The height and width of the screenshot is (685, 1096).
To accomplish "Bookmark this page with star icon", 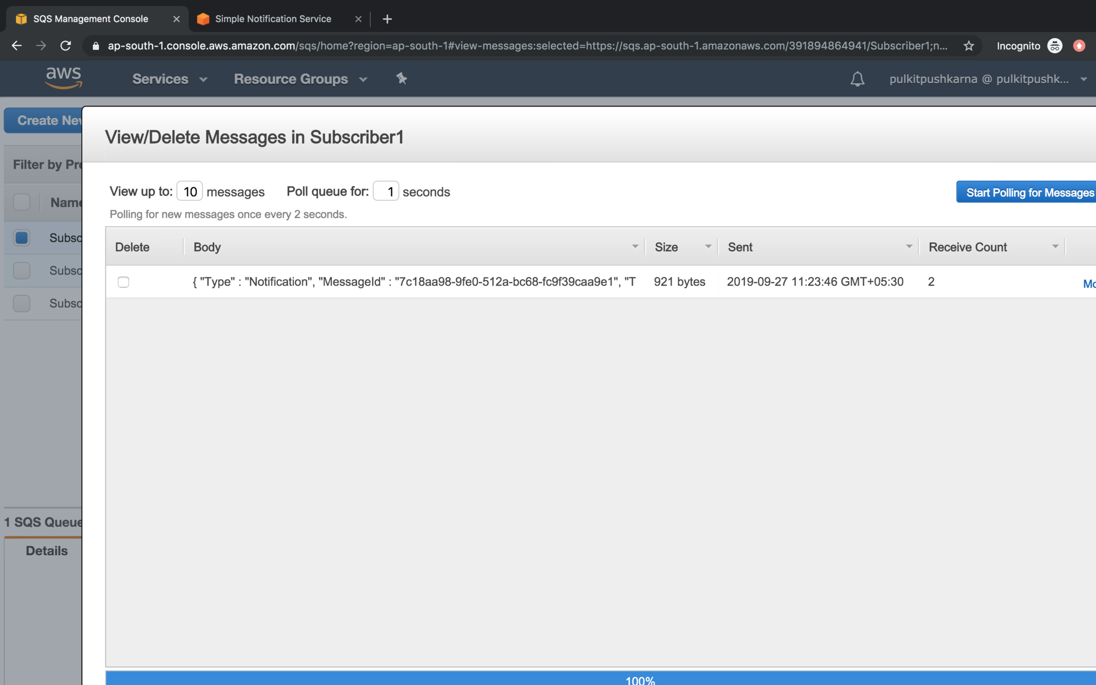I will (969, 46).
